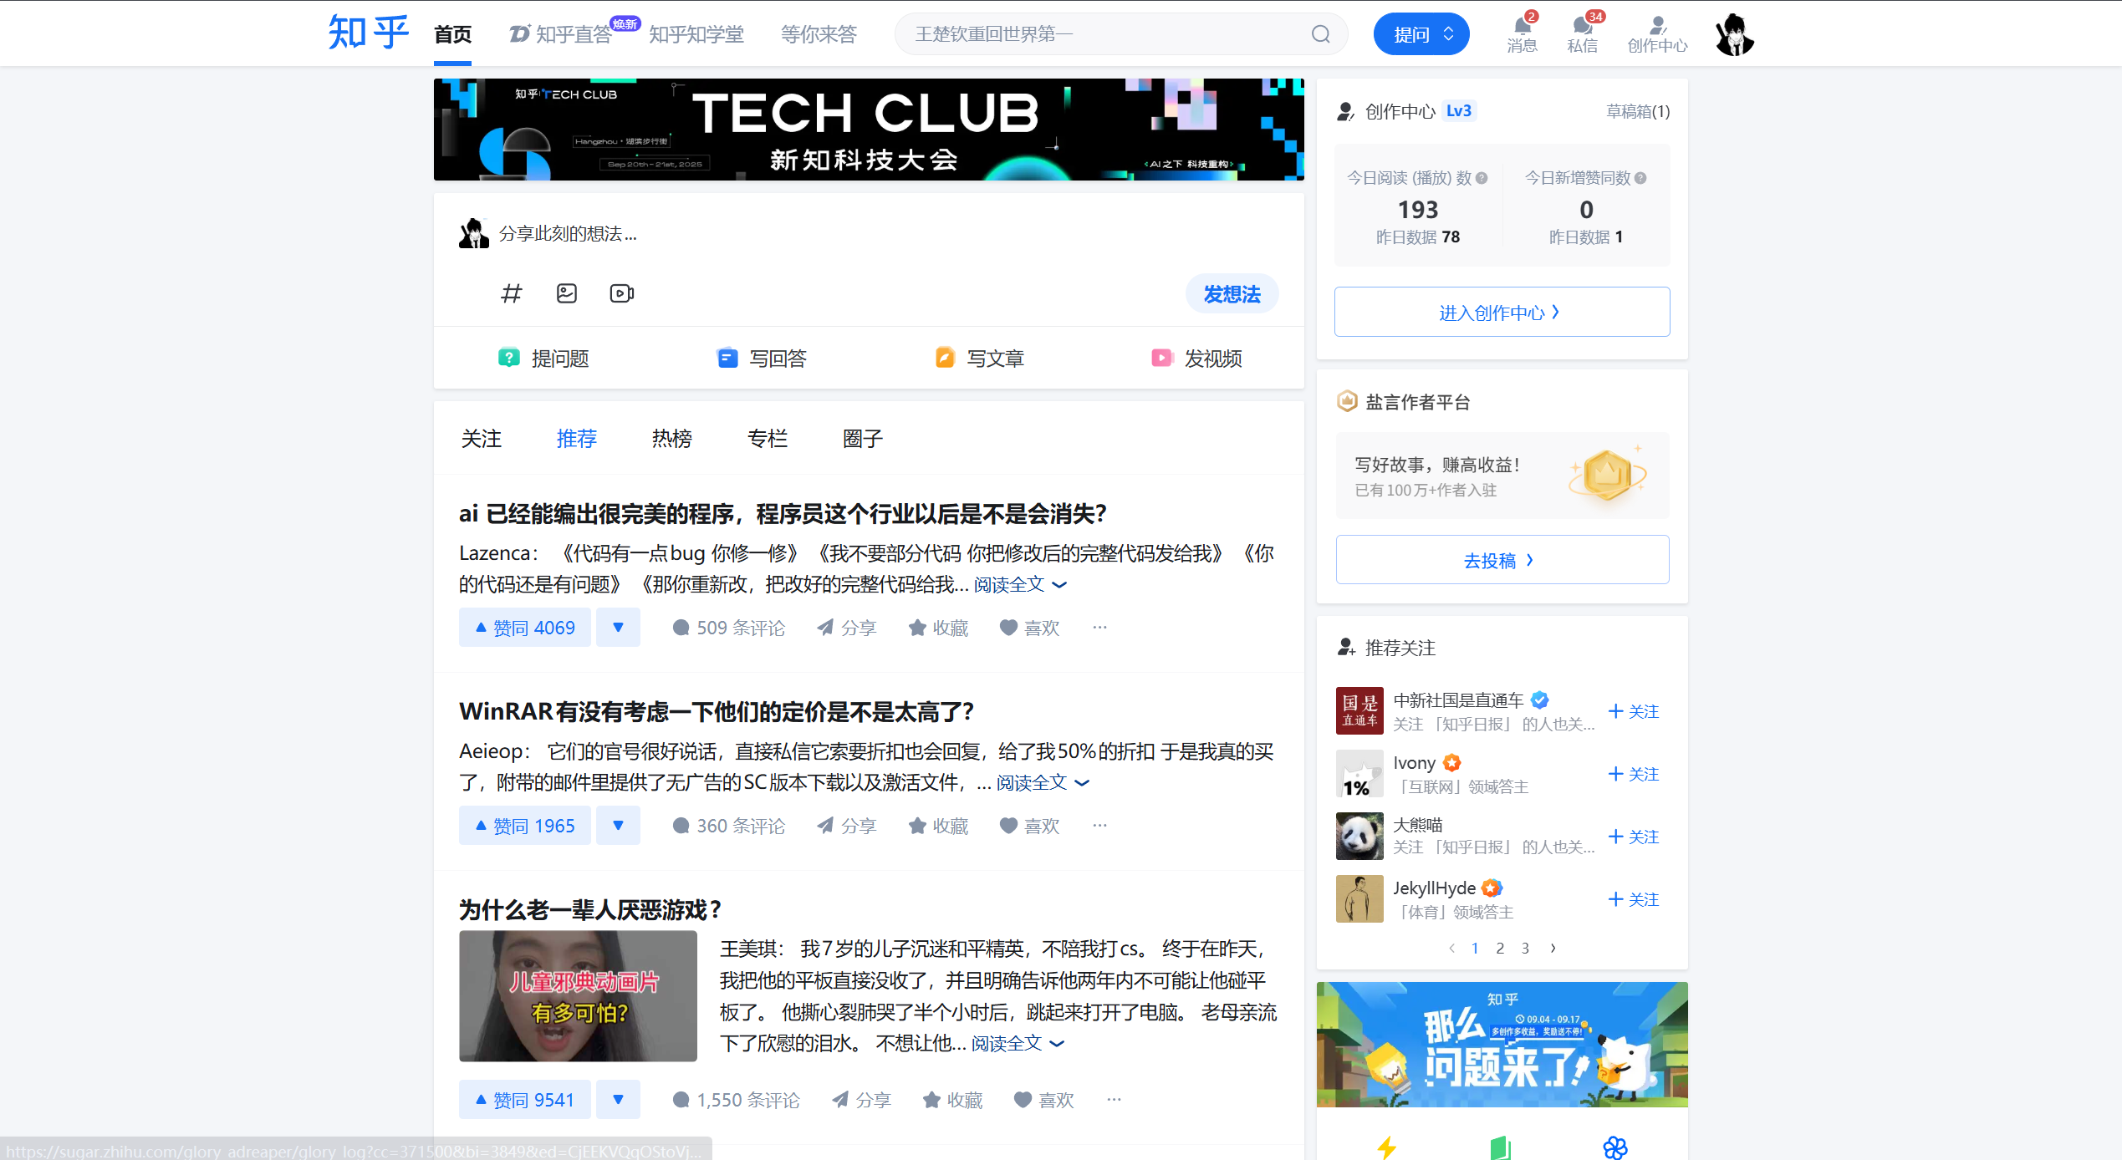Viewport: 2122px width, 1160px height.
Task: Open the more options ellipsis on 老一辈 answer
Action: pyautogui.click(x=1114, y=1100)
